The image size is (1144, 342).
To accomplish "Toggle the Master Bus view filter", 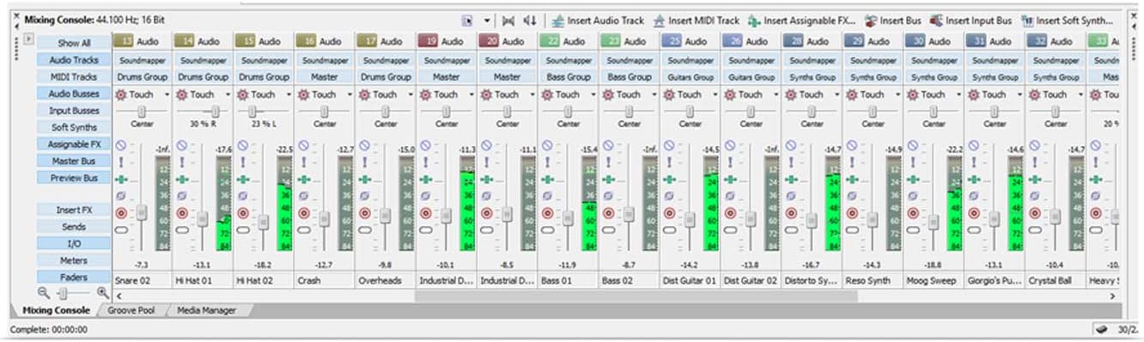I will [74, 161].
